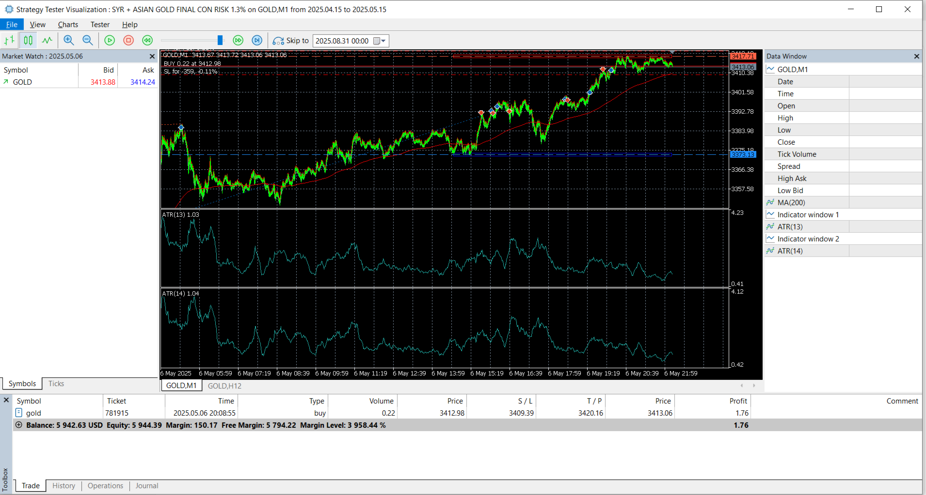Select ticket number 781915
926x495 pixels.
point(117,413)
